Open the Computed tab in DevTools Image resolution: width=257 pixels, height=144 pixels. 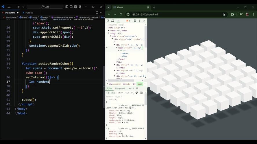120,88
